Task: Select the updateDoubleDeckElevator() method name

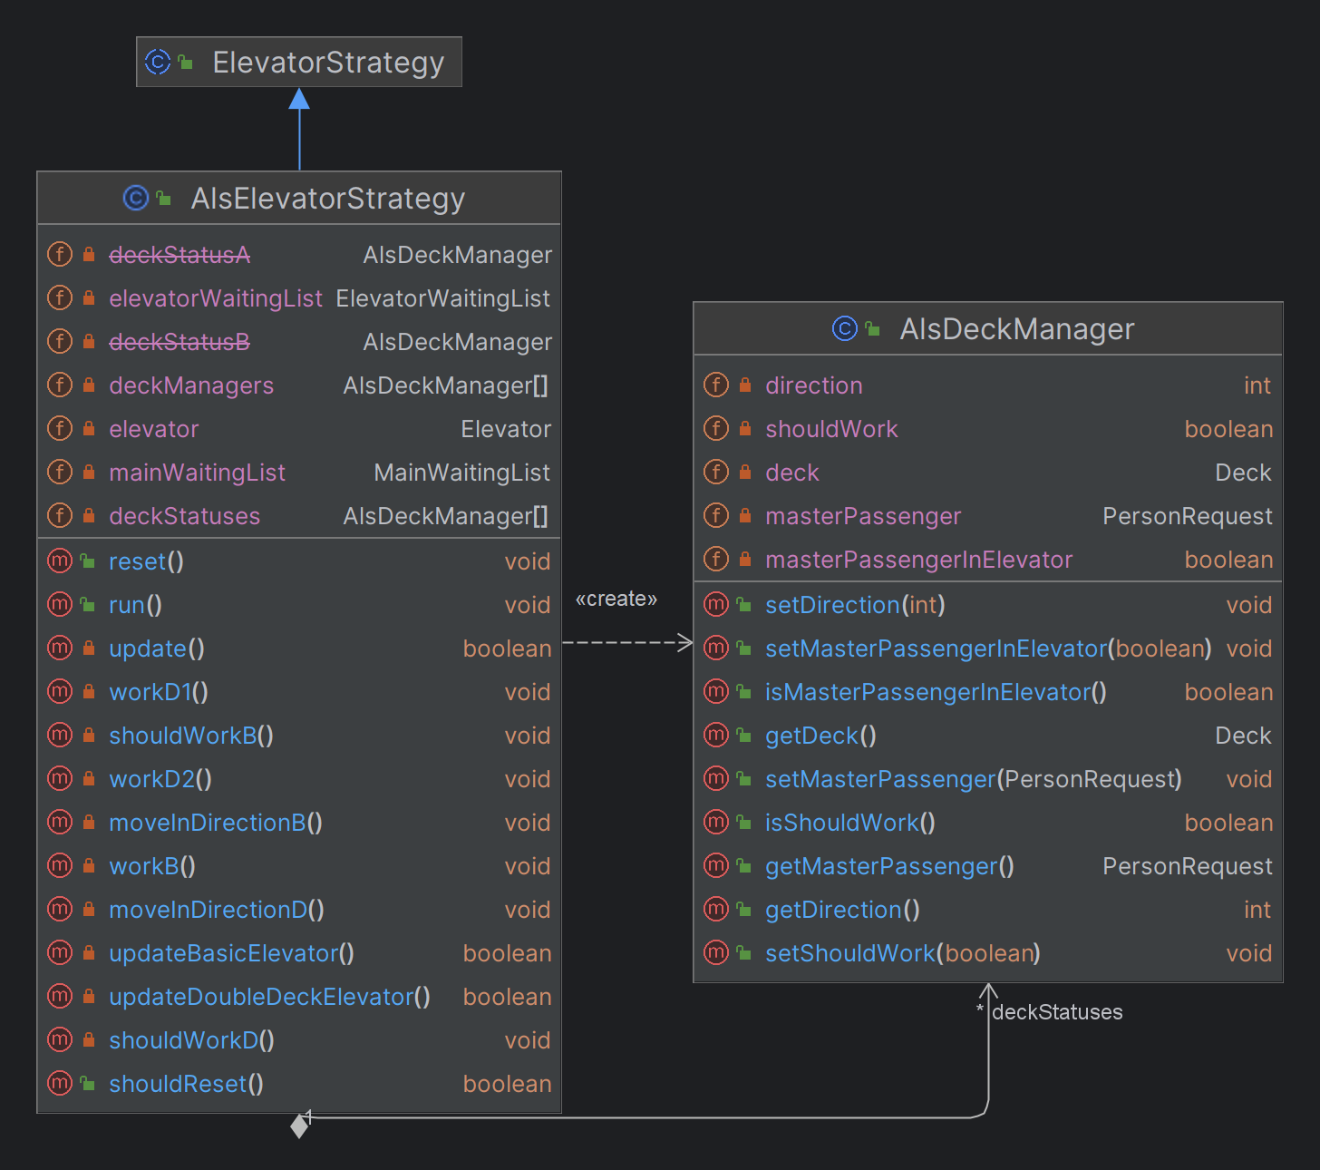Action: pyautogui.click(x=269, y=997)
